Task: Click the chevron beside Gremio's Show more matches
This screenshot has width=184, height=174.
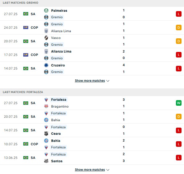Action: [x=108, y=81]
